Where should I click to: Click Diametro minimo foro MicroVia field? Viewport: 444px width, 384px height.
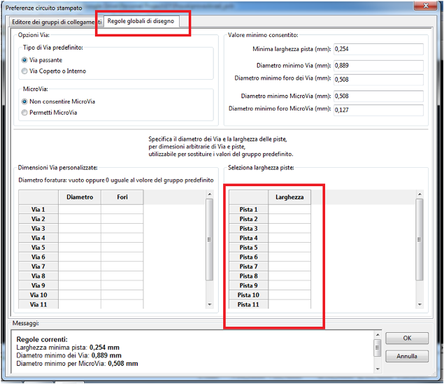(378, 110)
